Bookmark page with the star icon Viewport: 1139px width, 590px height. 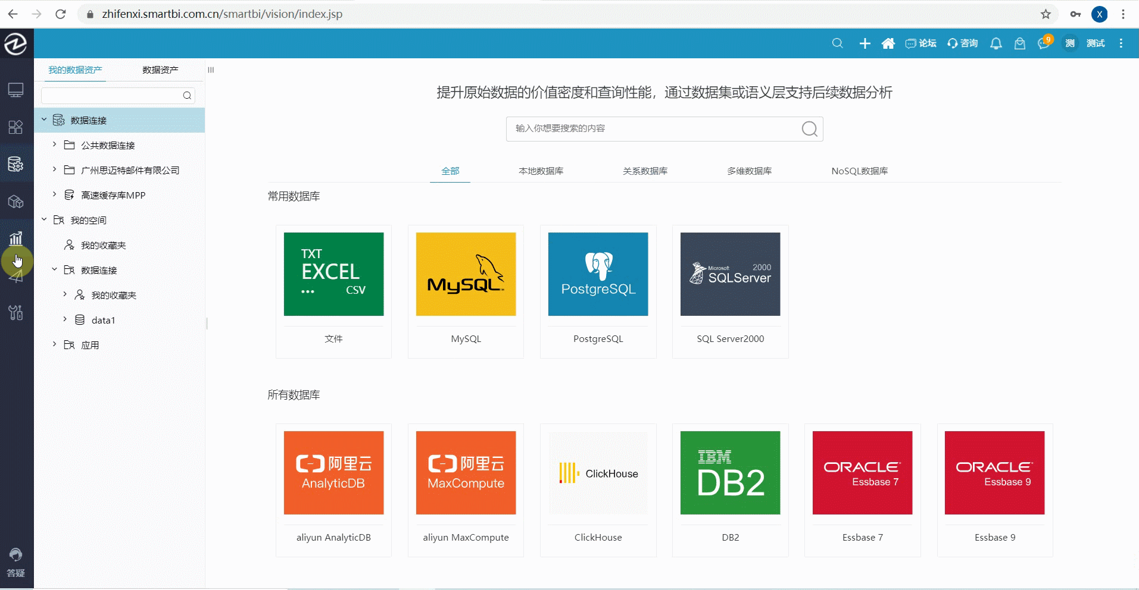point(1046,14)
